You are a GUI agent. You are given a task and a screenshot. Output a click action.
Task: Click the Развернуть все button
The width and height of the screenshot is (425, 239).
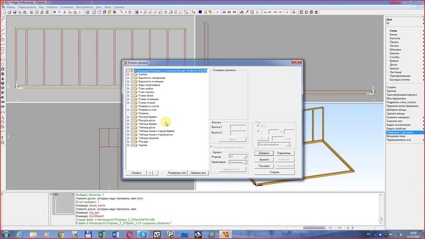(x=177, y=173)
